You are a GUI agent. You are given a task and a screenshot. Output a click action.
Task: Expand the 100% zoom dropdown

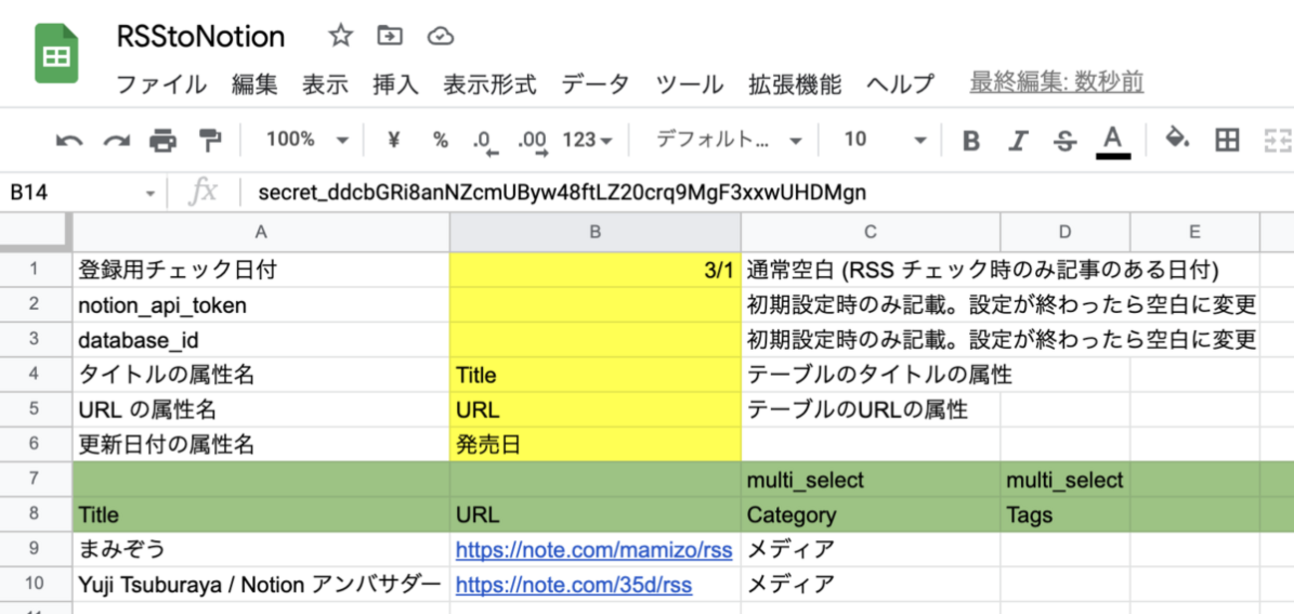coord(307,140)
